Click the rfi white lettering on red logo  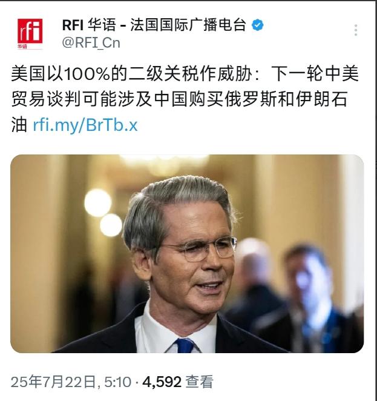click(x=30, y=31)
